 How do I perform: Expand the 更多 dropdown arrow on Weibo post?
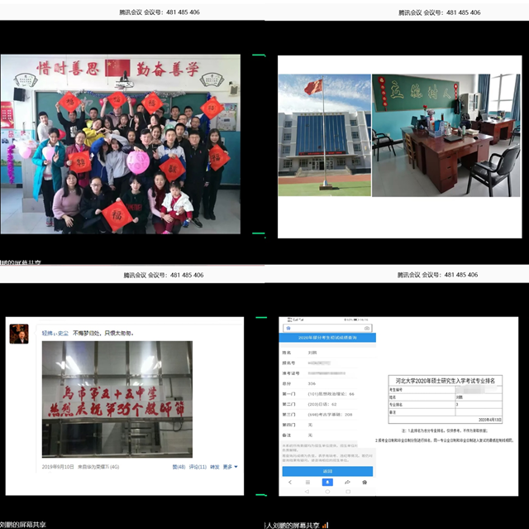(x=236, y=467)
